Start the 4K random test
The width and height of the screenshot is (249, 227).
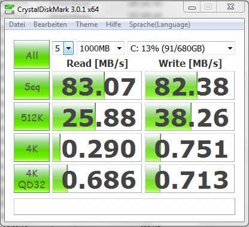pyautogui.click(x=32, y=148)
